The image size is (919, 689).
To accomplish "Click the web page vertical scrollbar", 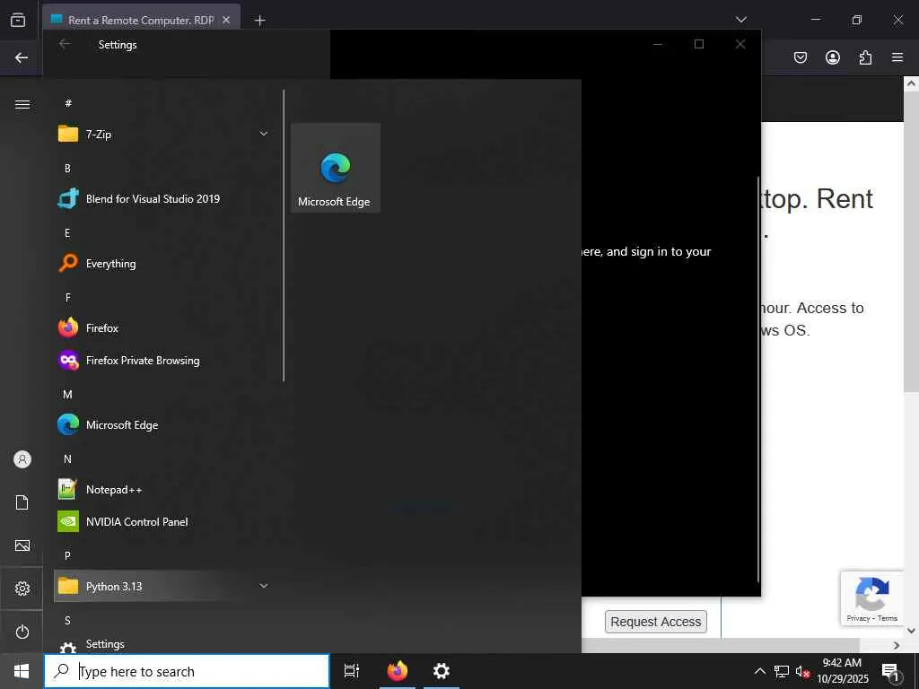I will coord(912,242).
